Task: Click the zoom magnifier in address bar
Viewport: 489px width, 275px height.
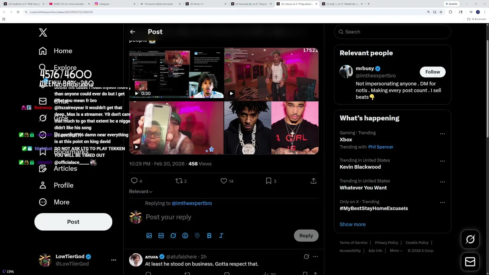Action: click(x=428, y=12)
